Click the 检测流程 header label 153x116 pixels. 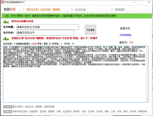(10, 9)
